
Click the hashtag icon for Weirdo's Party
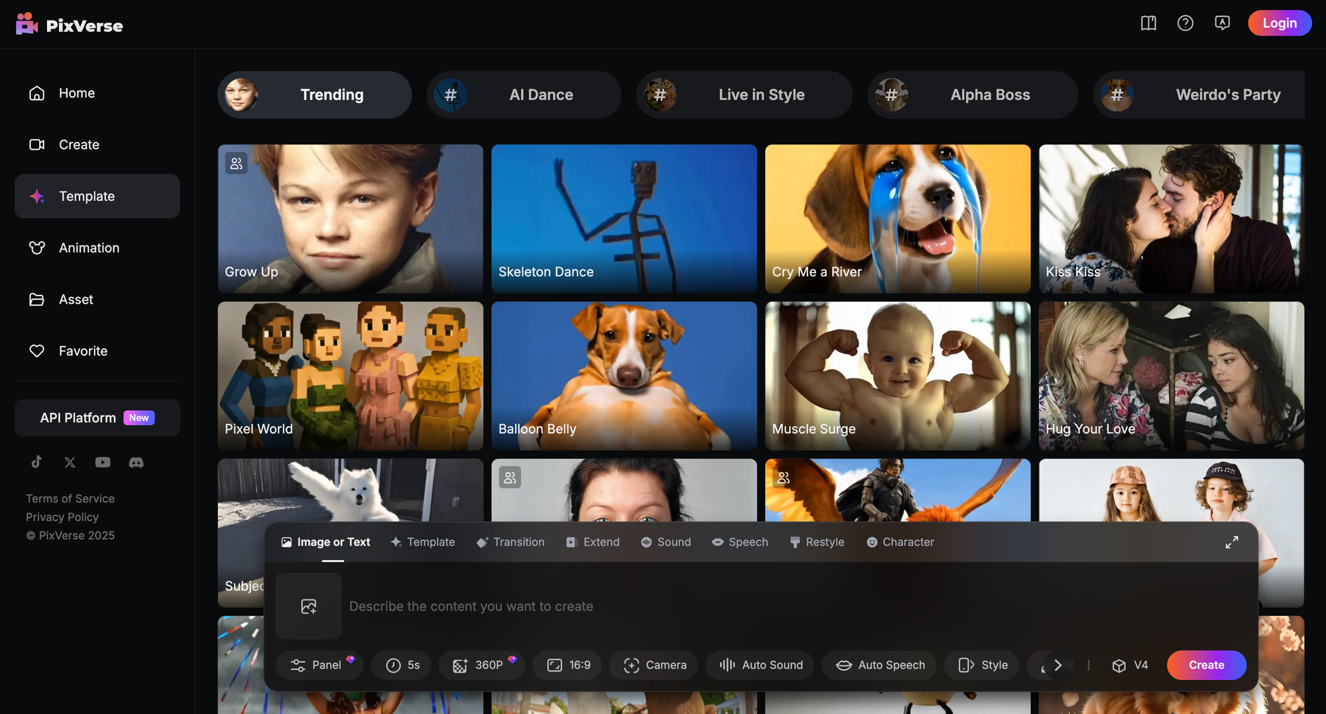(1117, 95)
